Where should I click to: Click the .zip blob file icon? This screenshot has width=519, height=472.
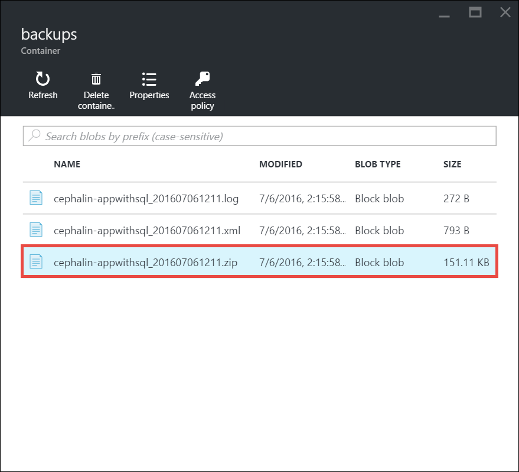[37, 261]
